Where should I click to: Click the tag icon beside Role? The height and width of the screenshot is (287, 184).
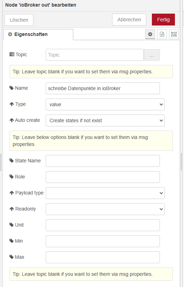[12, 177]
